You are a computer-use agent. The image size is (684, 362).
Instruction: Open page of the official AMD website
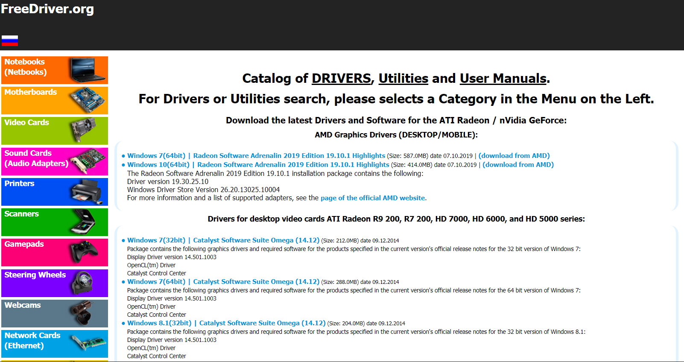(373, 198)
